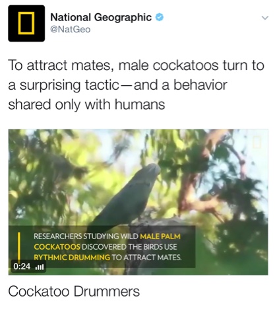The image size is (277, 317).
Task: Select the highlighted MALE PALM text
Action: [160, 236]
